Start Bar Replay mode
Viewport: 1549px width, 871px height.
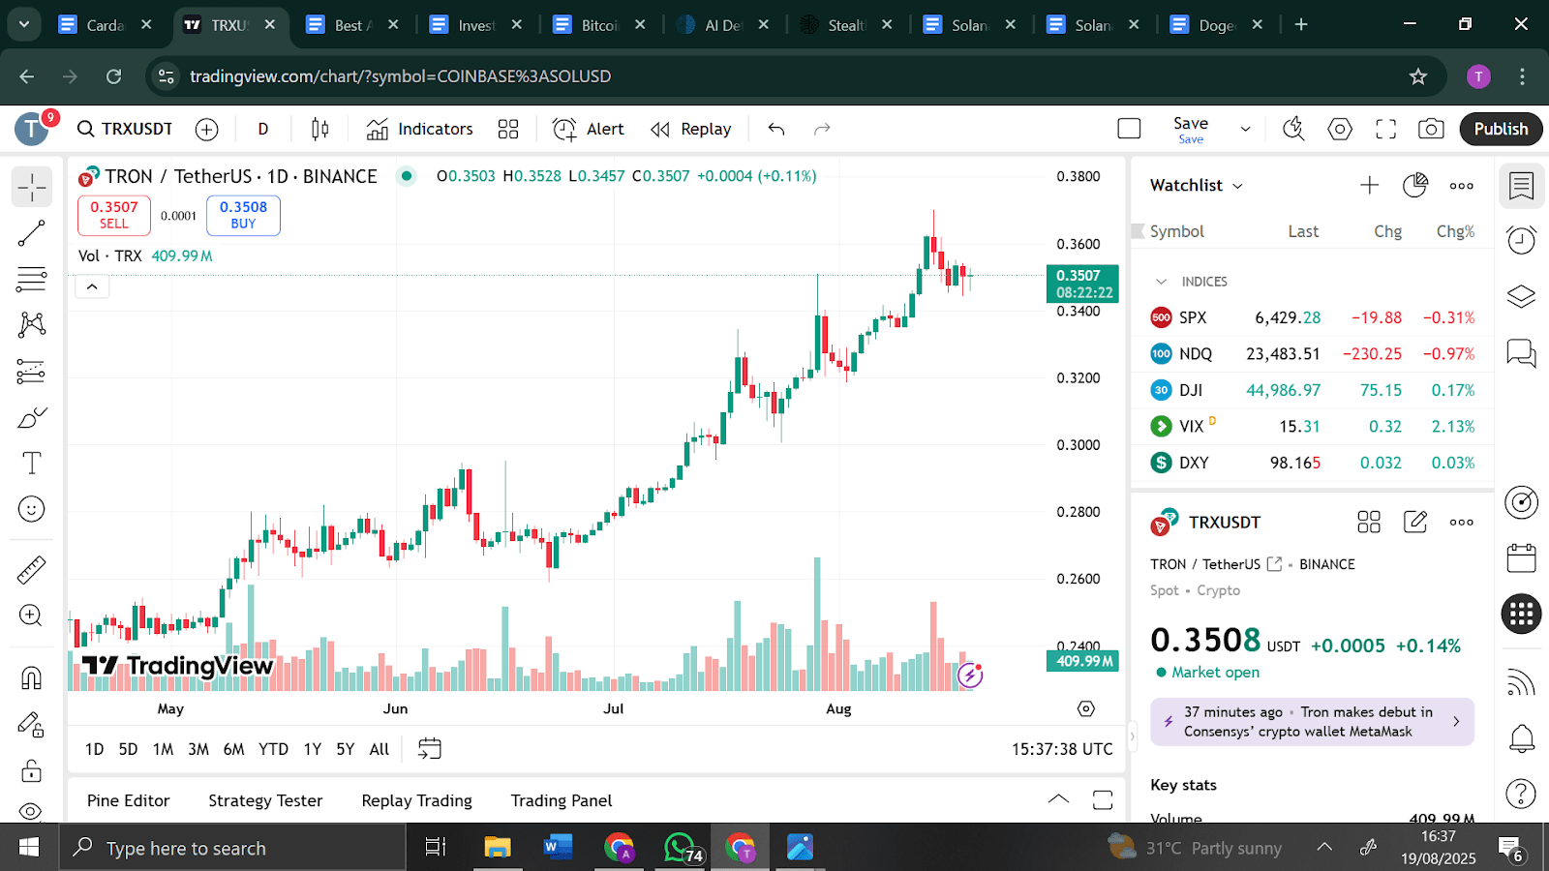691,129
